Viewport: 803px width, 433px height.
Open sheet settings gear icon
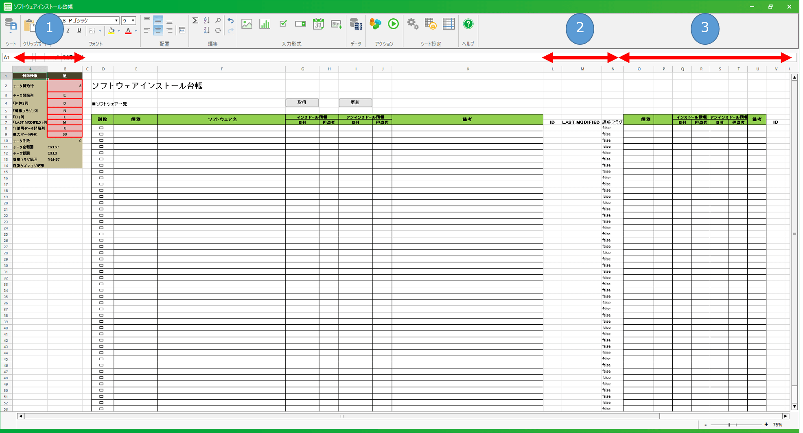click(413, 24)
